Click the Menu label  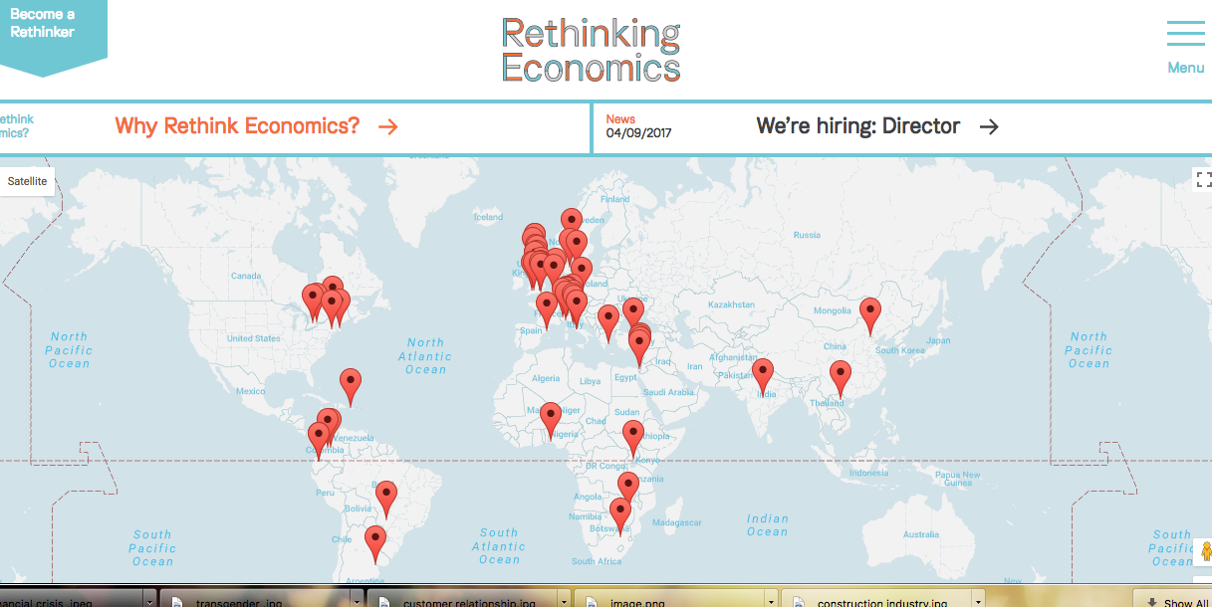click(1186, 68)
